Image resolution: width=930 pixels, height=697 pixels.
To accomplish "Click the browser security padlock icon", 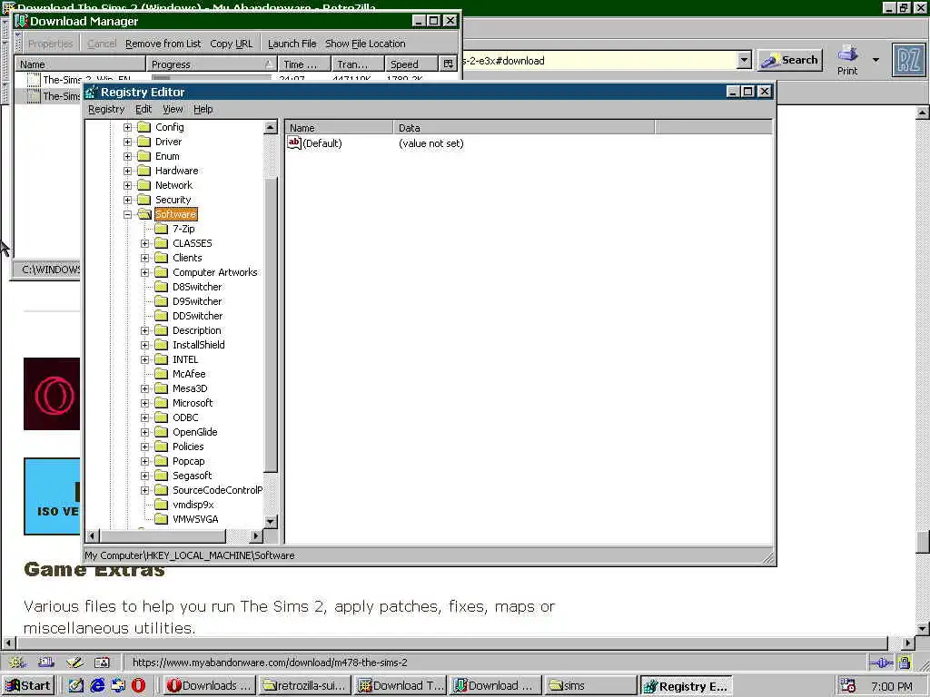I will point(904,663).
